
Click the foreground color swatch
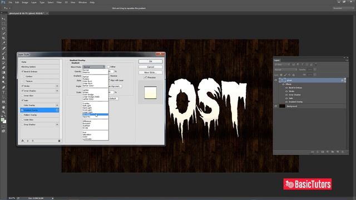pyautogui.click(x=2, y=120)
